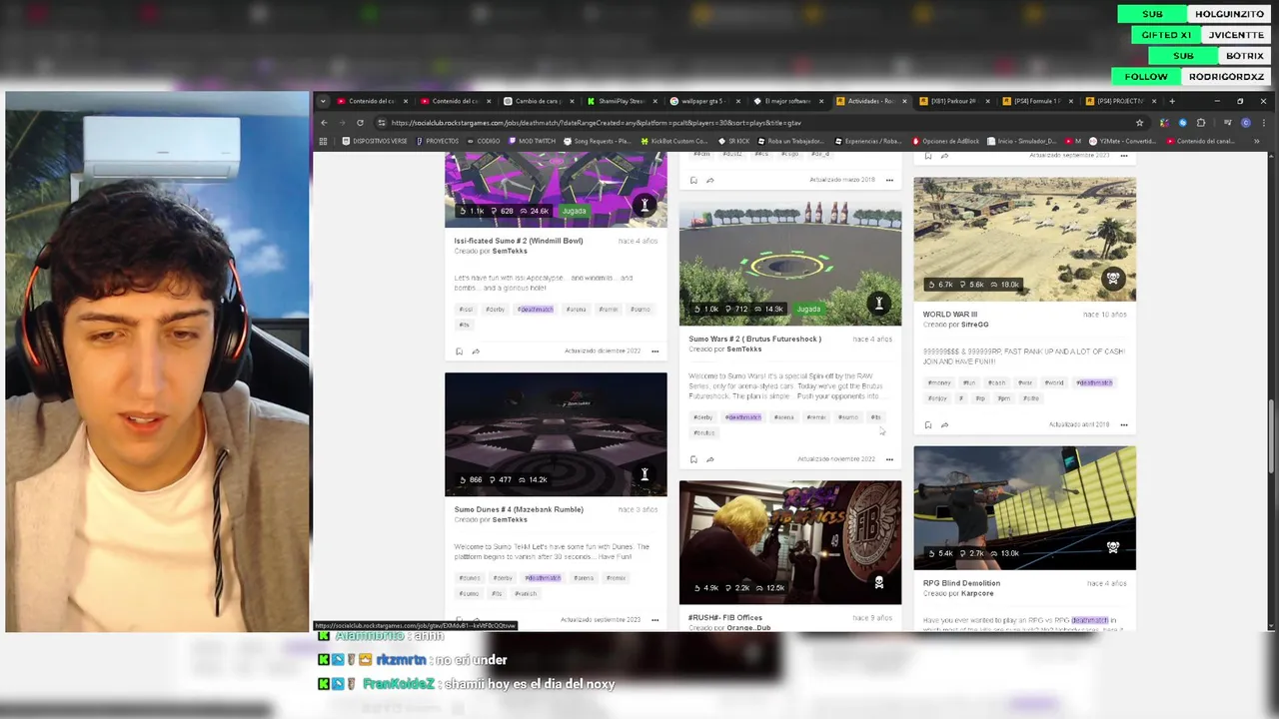Switch to the Cambio de cara tab
The width and height of the screenshot is (1279, 719).
[x=539, y=101]
